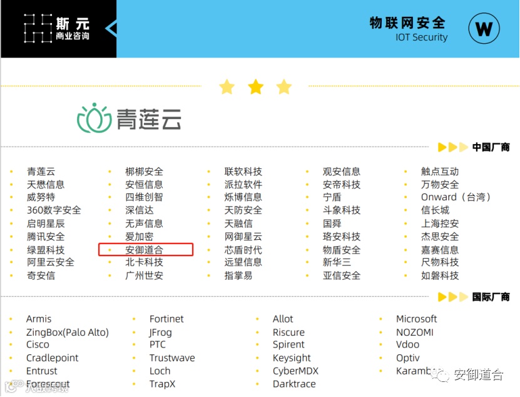The height and width of the screenshot is (397, 520).
Task: Select 天融信 entry
Action: (x=238, y=224)
